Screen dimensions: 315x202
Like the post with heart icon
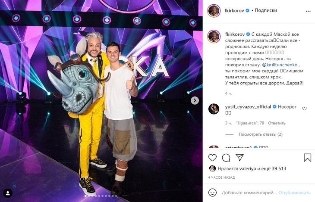pyautogui.click(x=212, y=158)
